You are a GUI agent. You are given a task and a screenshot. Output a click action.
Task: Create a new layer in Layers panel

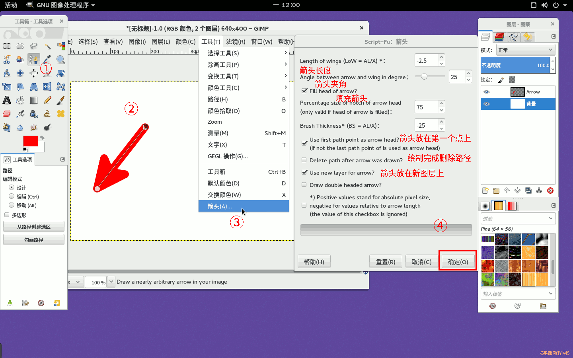click(485, 191)
